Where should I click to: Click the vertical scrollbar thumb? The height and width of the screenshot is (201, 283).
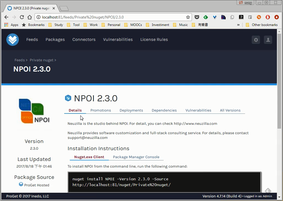point(279,81)
